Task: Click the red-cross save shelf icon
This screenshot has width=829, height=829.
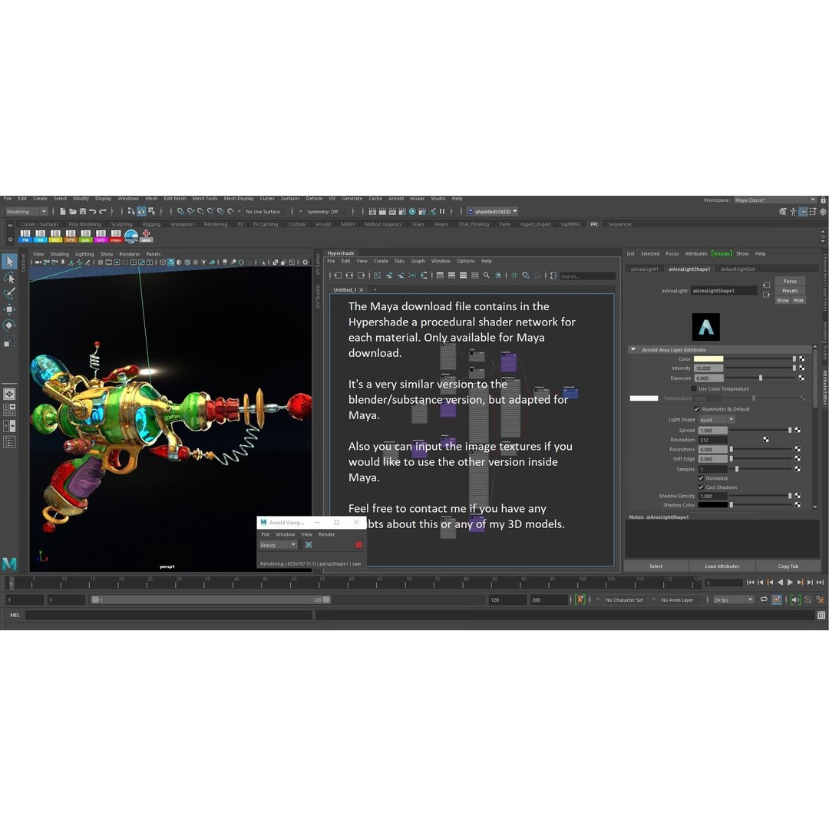Action: (x=146, y=236)
